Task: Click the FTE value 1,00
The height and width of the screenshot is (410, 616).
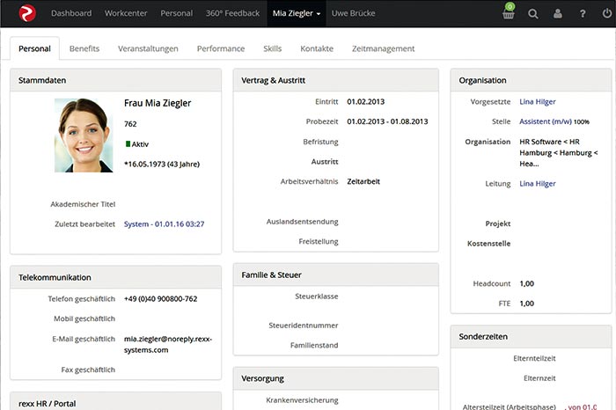Action: [527, 304]
